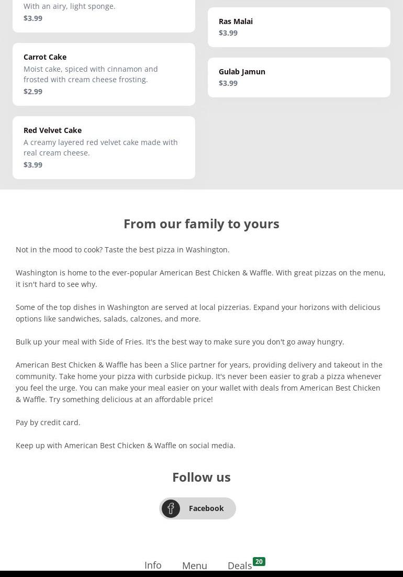Viewport: 403px width, 577px height.
Task: Click the 'Follow us' heading
Action: tap(201, 477)
